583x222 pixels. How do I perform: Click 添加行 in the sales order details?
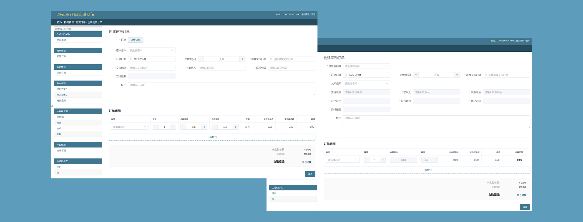click(212, 137)
